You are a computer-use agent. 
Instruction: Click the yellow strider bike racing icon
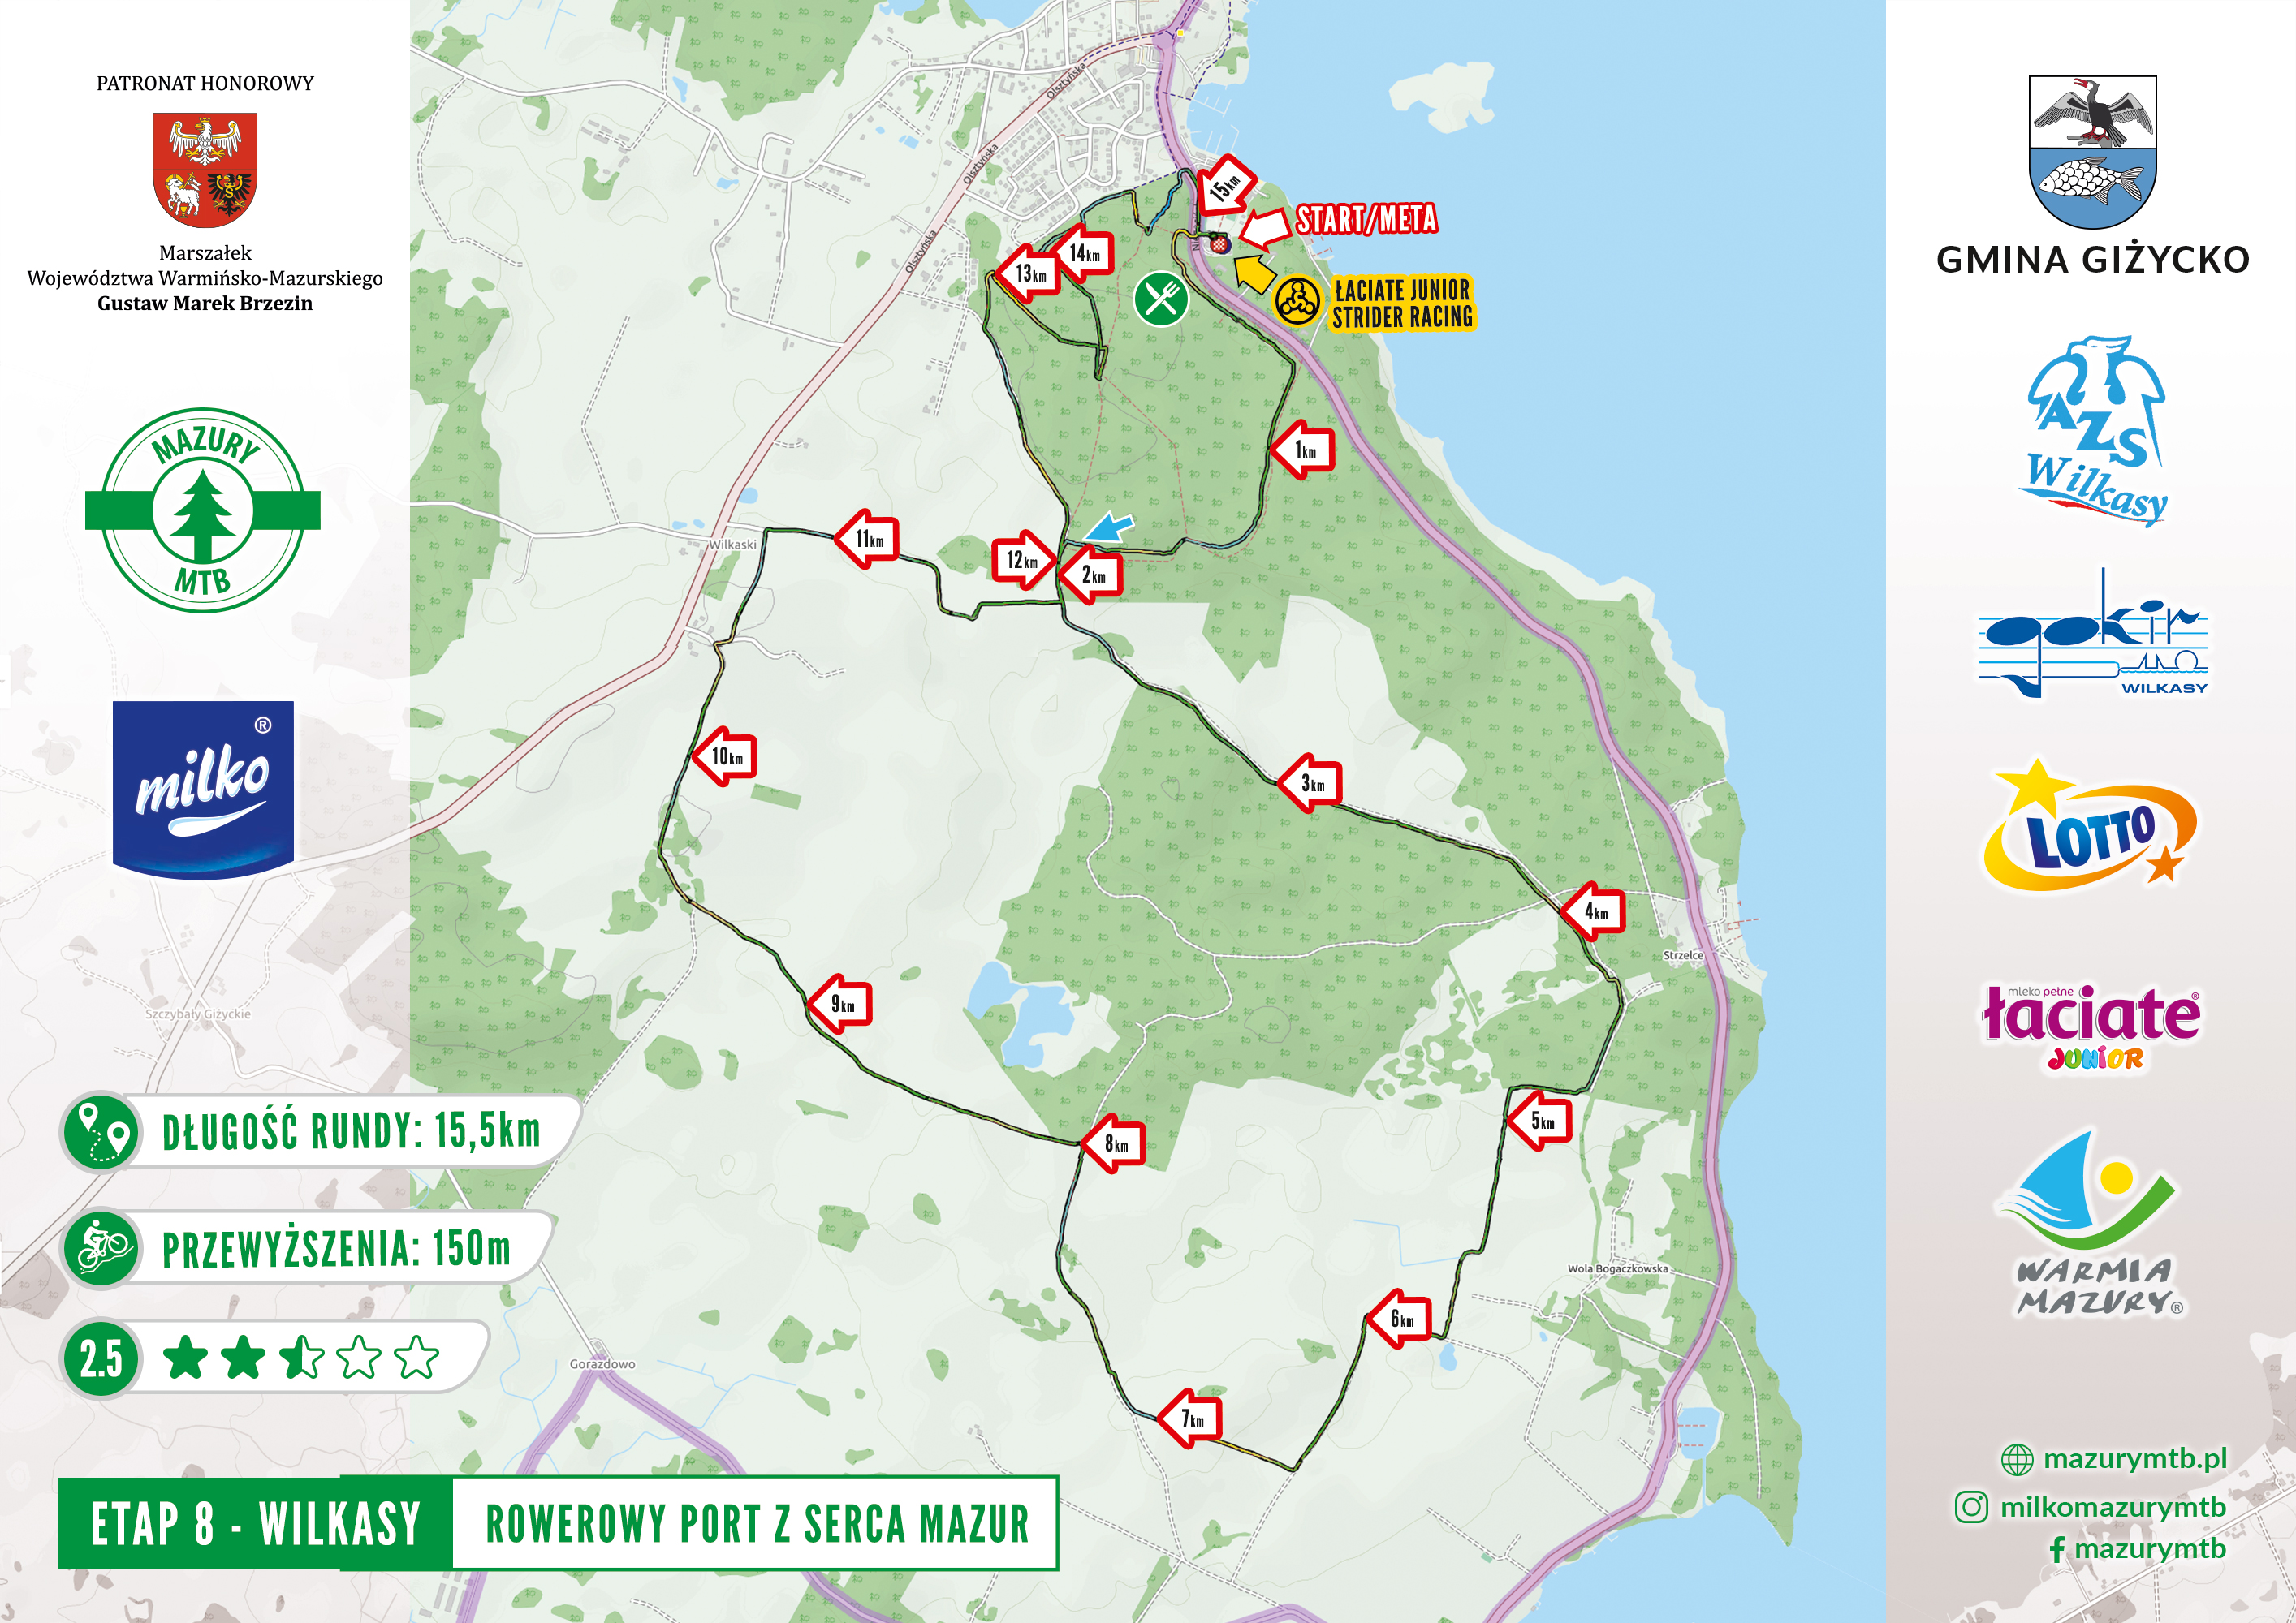pos(1297,299)
